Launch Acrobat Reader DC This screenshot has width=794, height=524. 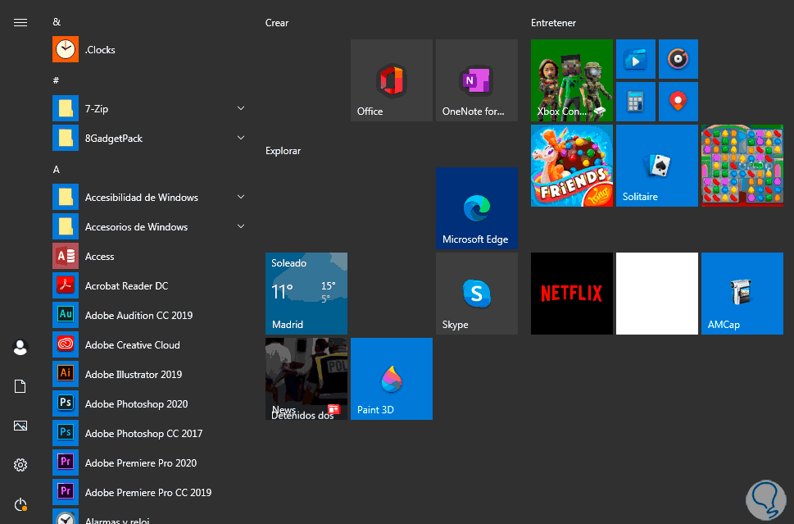click(149, 286)
